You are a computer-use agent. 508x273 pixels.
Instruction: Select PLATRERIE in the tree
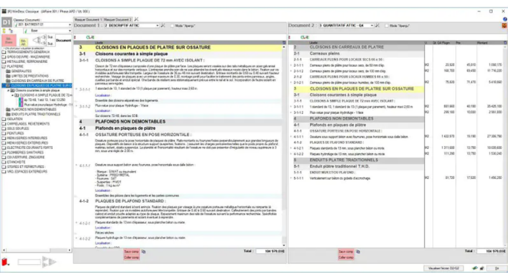[x=15, y=66]
